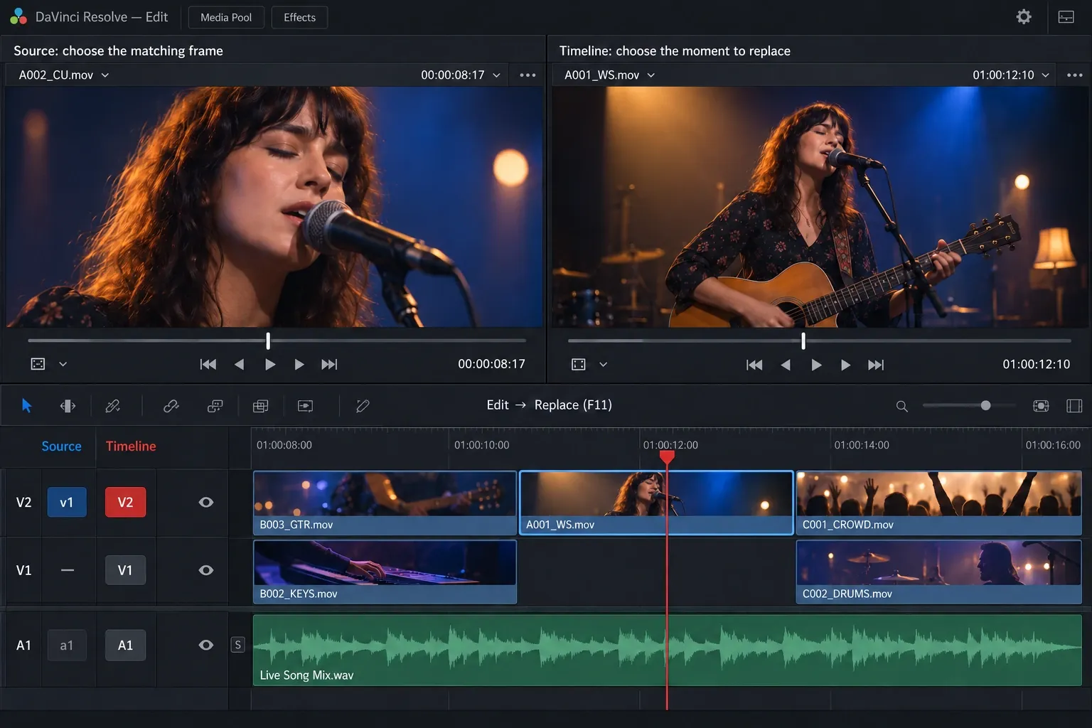Click the red playhead marker on the ruler
Image resolution: width=1092 pixels, height=728 pixels.
pyautogui.click(x=667, y=457)
